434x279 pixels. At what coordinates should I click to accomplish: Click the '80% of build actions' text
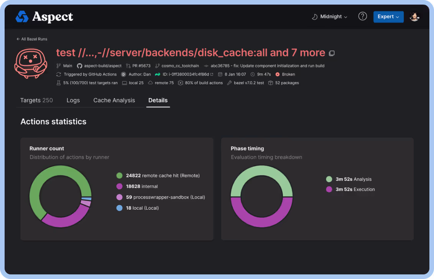tap(204, 83)
